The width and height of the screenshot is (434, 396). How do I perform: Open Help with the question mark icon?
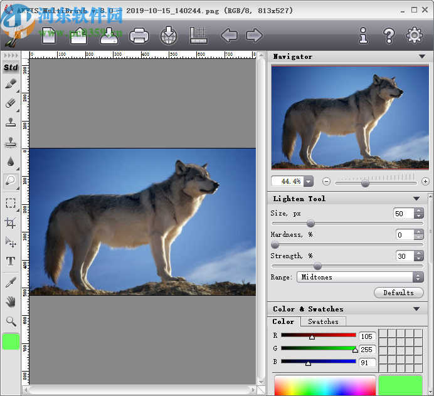click(x=389, y=35)
